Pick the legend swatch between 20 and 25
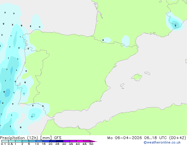Screen dimensions: 187x145 tap(53, 141)
